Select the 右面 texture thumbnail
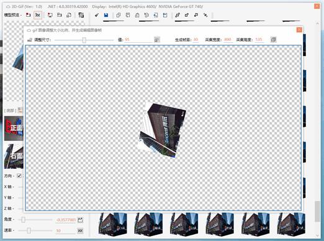The image size is (324, 241). coord(14,157)
